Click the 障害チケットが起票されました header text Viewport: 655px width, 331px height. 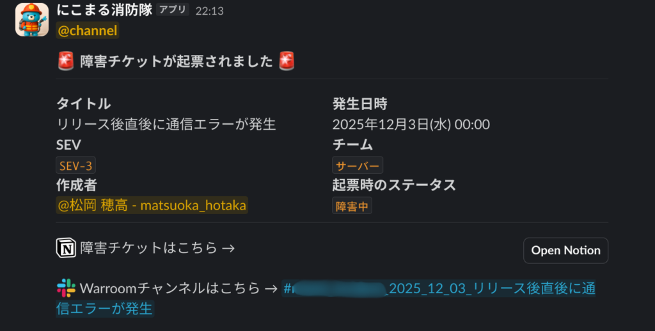tap(177, 61)
